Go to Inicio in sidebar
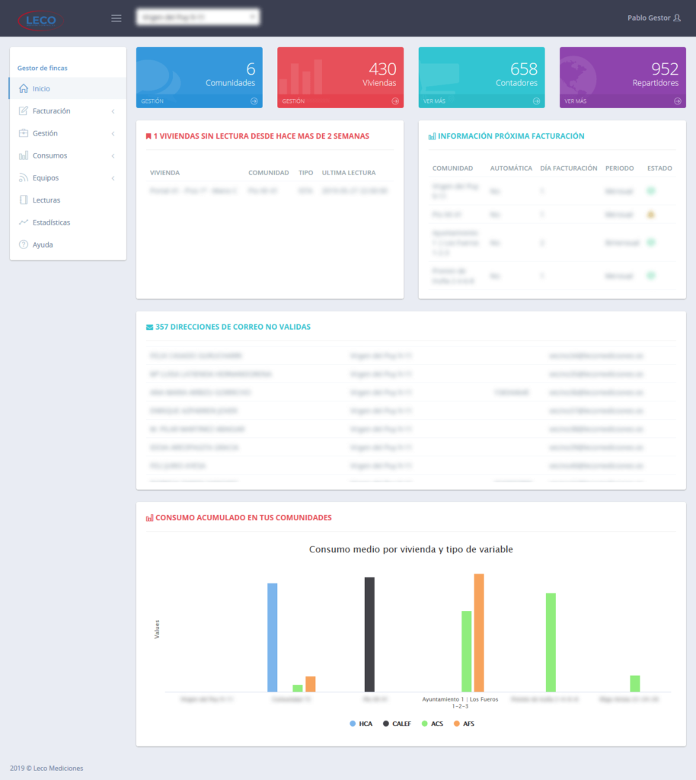This screenshot has width=696, height=780. (x=41, y=88)
